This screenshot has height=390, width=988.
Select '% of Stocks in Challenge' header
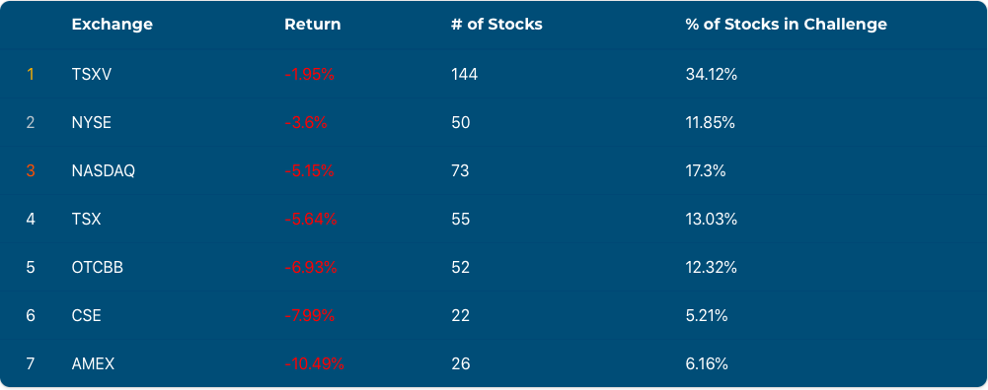tap(786, 25)
